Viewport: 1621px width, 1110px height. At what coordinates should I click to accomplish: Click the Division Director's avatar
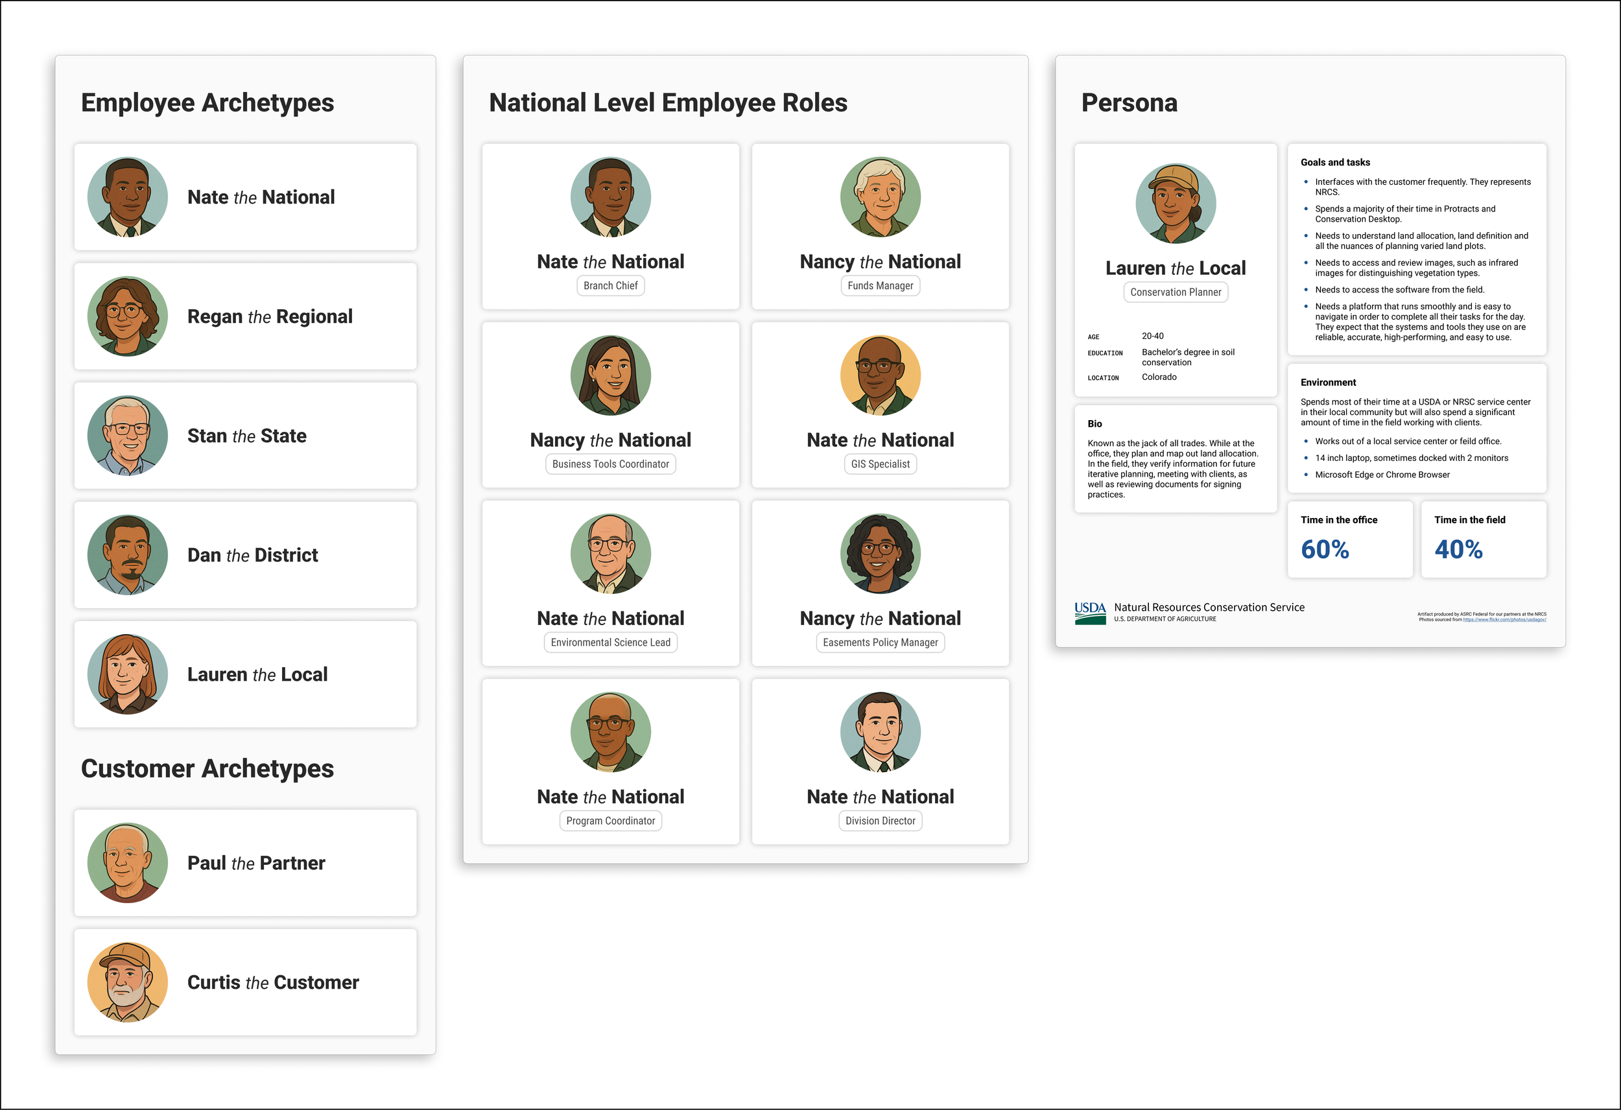tap(881, 732)
